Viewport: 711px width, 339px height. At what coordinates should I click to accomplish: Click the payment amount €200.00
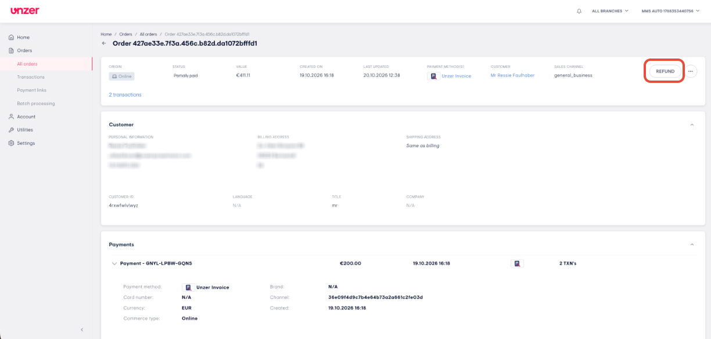tap(350, 263)
